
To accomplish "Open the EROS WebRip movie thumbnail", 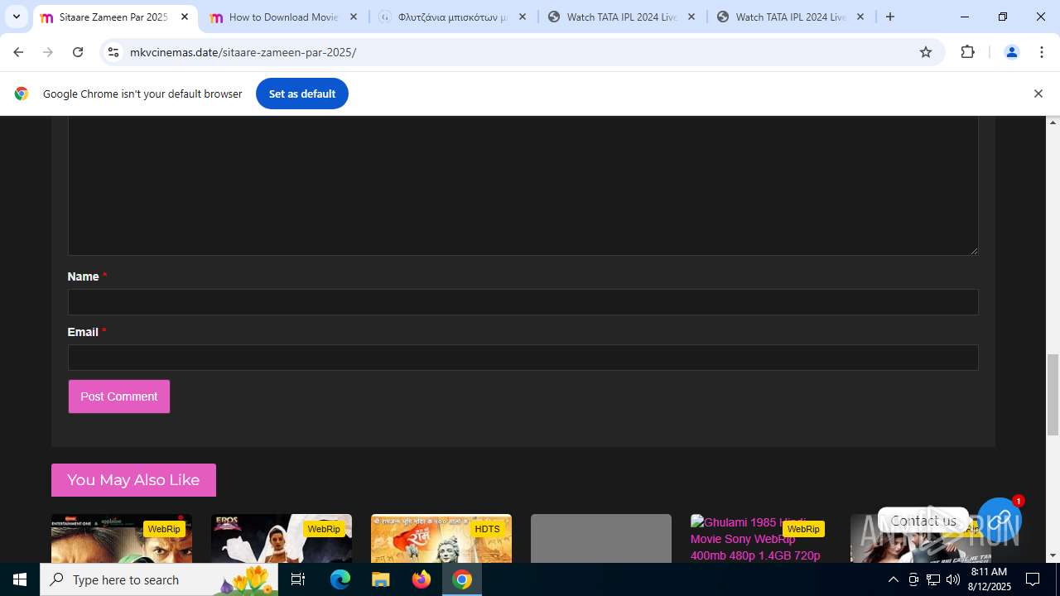I will (282, 538).
